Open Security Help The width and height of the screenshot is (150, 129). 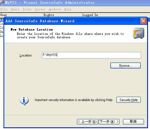point(128,100)
